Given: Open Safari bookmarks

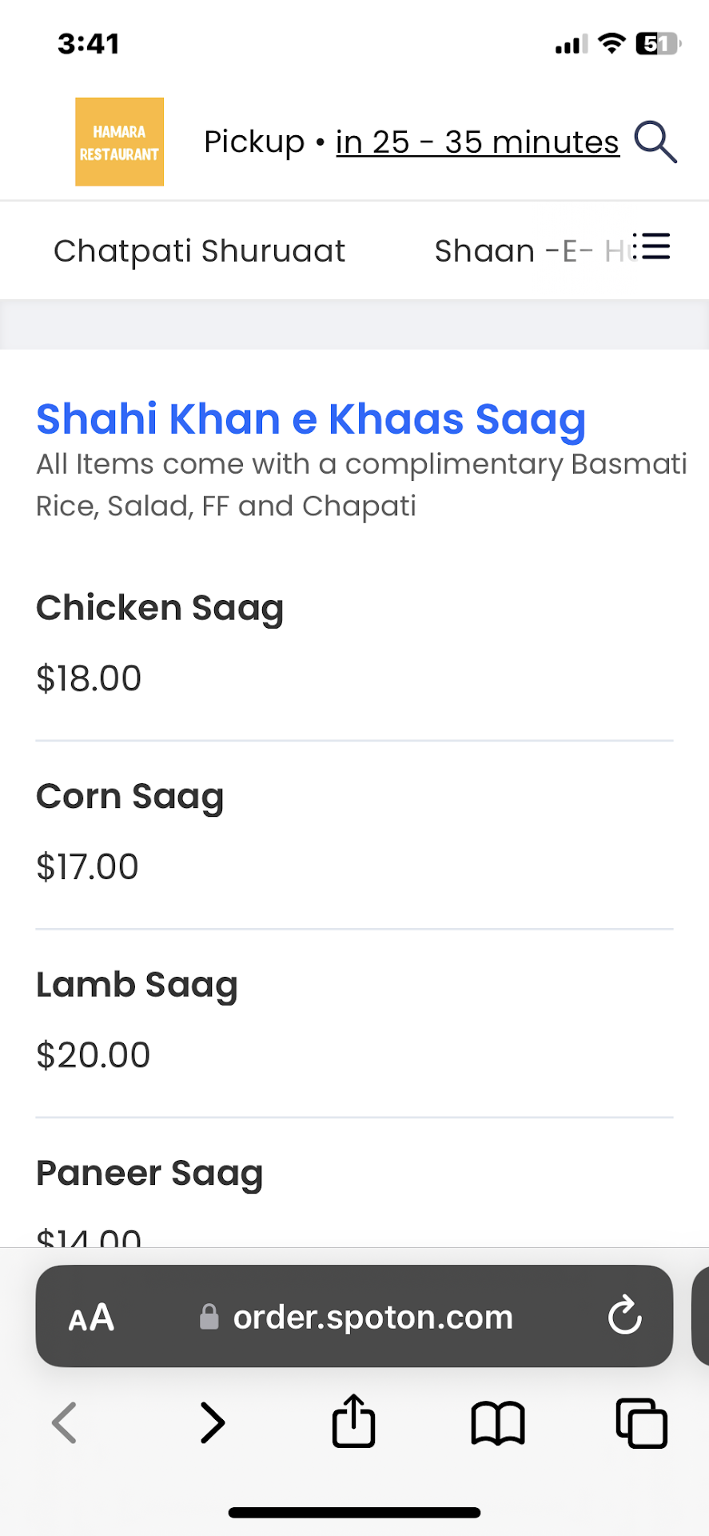Looking at the screenshot, I should (x=497, y=1423).
